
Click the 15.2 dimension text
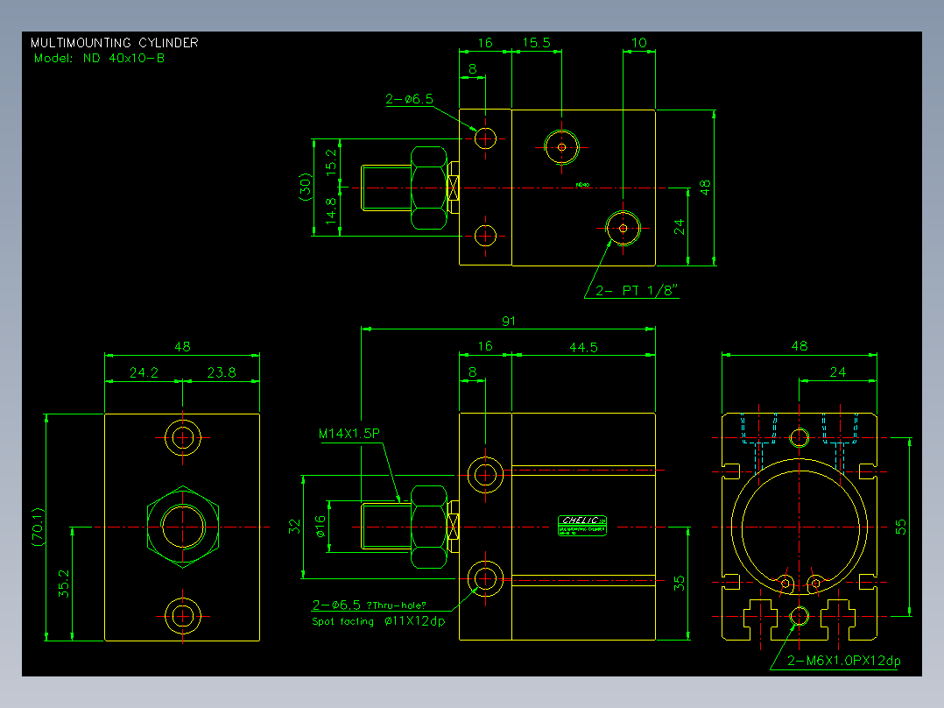point(331,163)
